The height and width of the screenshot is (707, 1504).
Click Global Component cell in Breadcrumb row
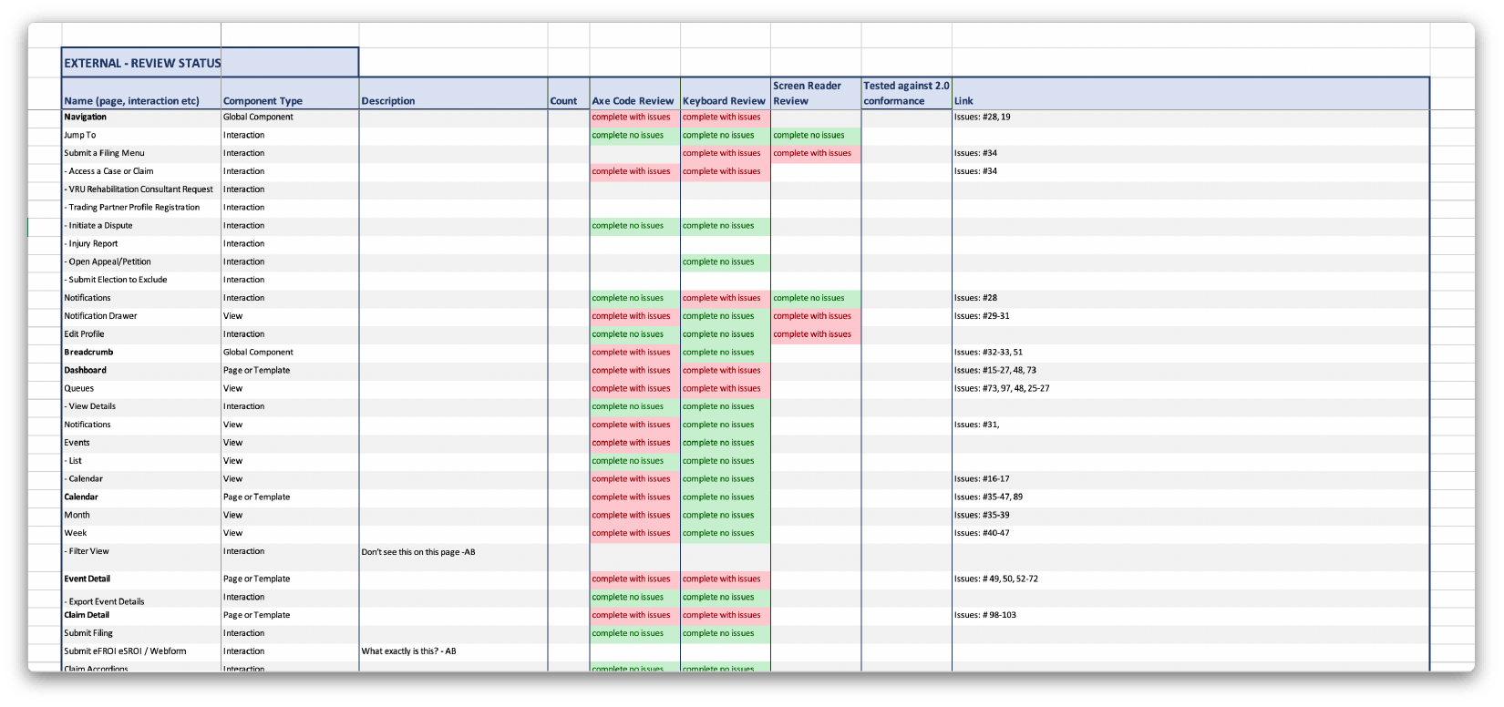pyautogui.click(x=290, y=353)
